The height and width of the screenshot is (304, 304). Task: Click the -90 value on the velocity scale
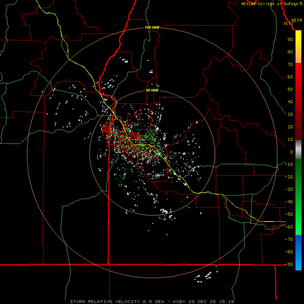click(x=289, y=264)
